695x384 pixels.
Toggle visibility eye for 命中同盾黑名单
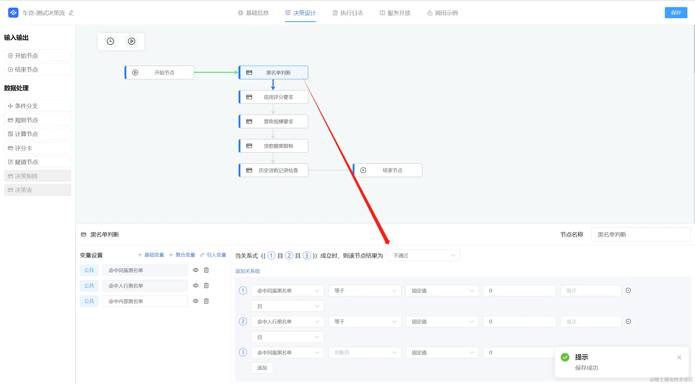196,270
